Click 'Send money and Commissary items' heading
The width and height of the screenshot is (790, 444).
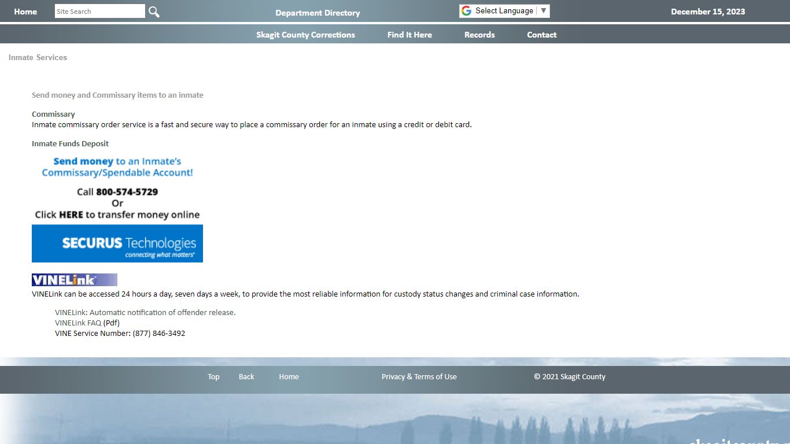pyautogui.click(x=117, y=95)
